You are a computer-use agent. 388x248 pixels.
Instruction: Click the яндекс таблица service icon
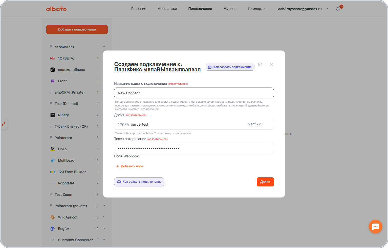53,70
